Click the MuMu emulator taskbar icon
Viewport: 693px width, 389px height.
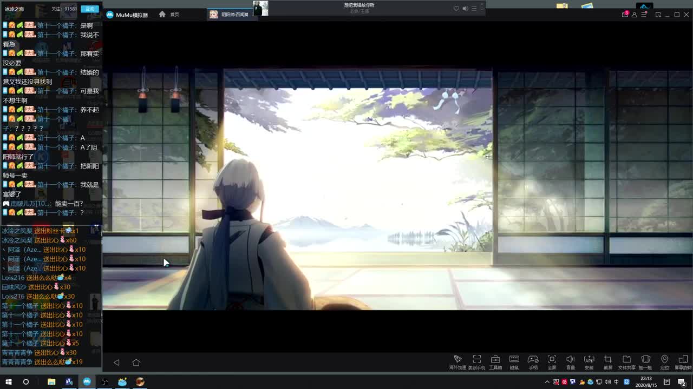pyautogui.click(x=87, y=381)
